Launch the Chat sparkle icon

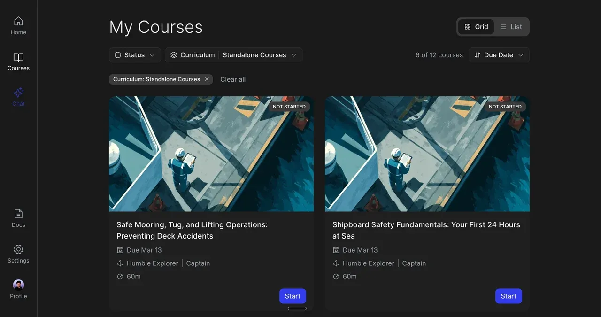(18, 93)
